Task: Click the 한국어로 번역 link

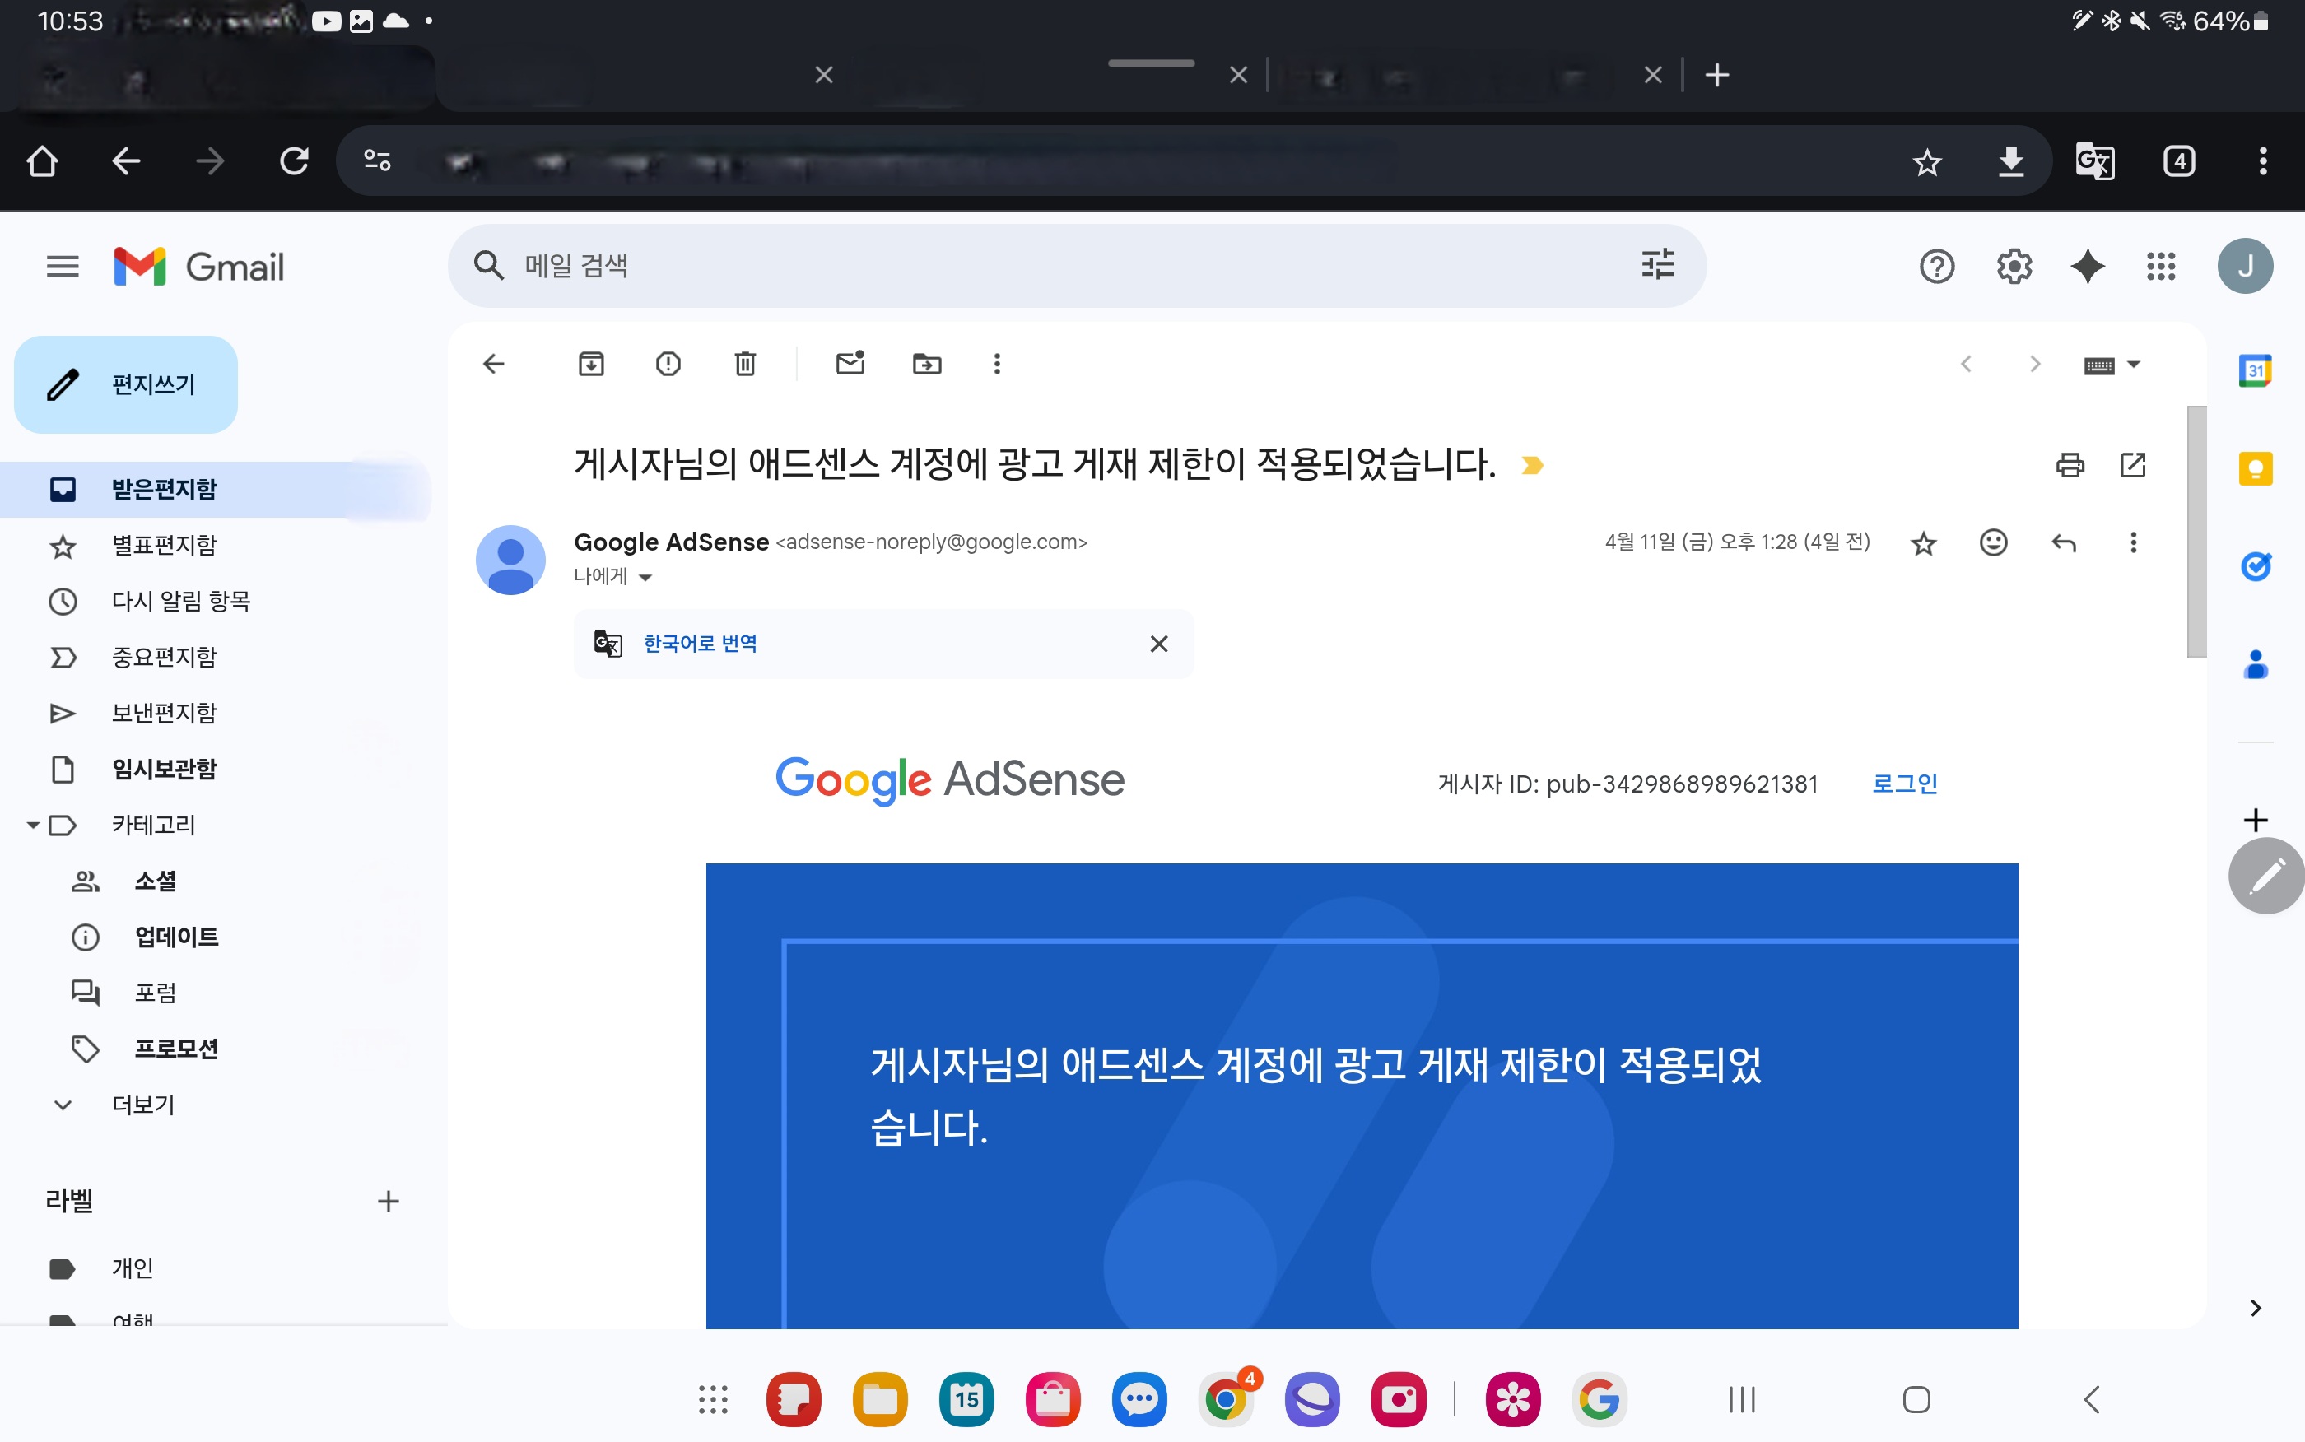Action: (700, 644)
